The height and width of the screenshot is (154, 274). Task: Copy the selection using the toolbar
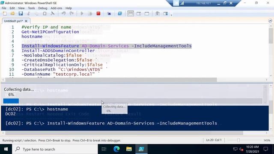tap(36, 13)
